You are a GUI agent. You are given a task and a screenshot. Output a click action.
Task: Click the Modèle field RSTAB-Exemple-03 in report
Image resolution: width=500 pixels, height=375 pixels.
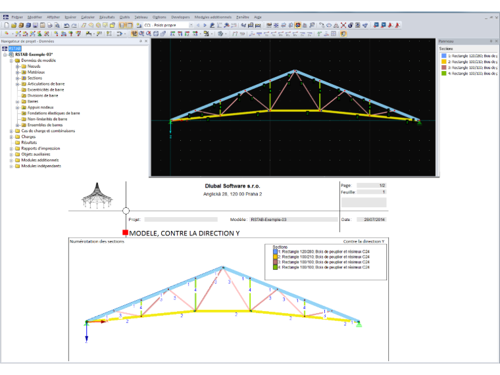point(293,219)
